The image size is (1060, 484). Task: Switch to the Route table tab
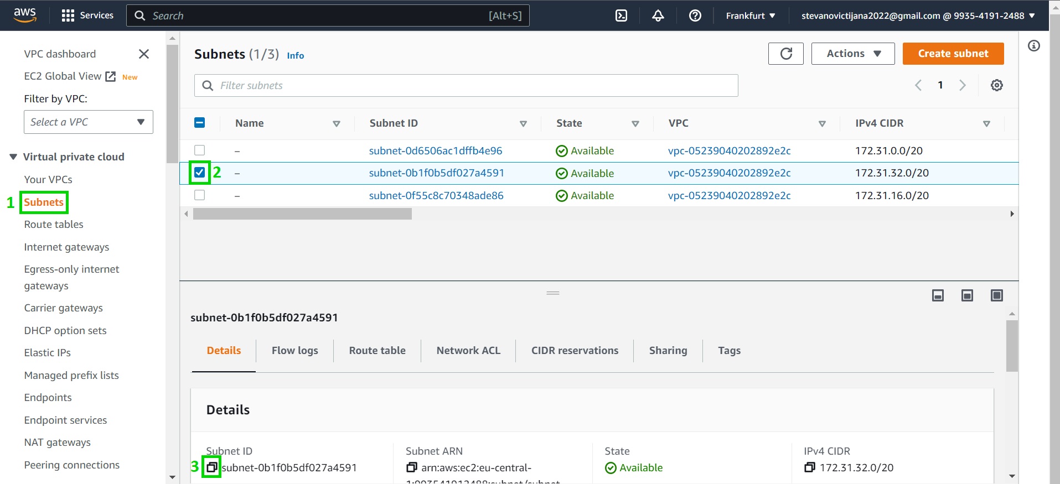[378, 351]
